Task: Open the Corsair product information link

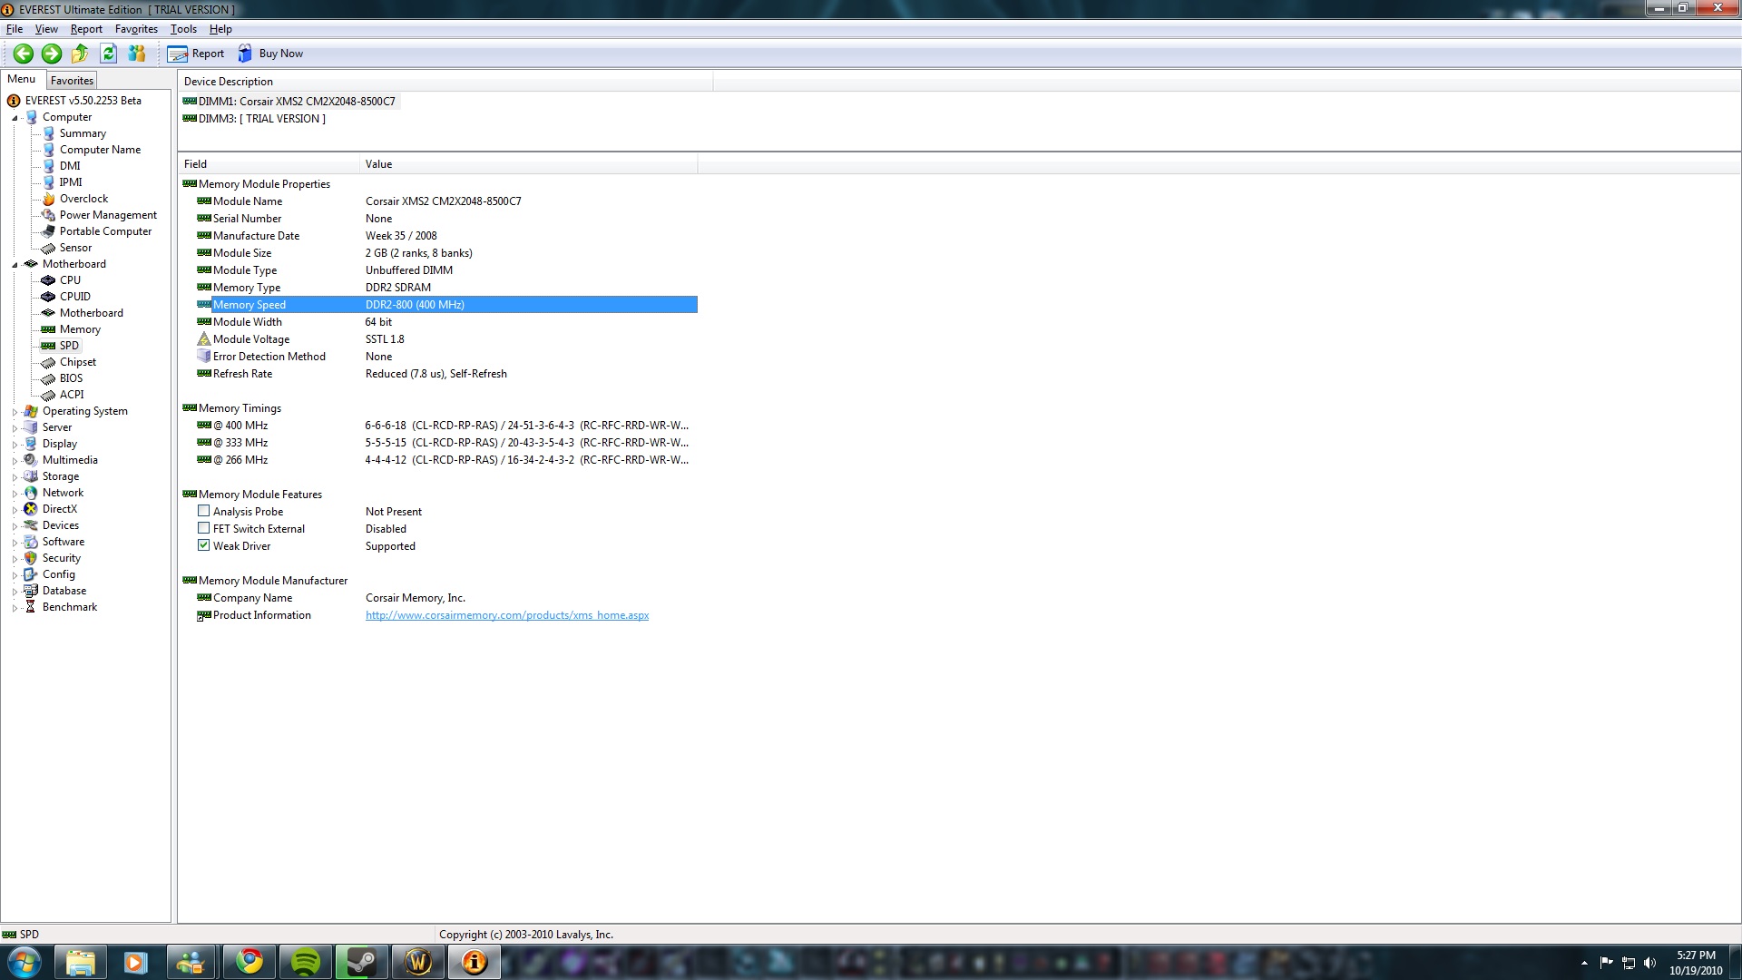Action: tap(507, 615)
